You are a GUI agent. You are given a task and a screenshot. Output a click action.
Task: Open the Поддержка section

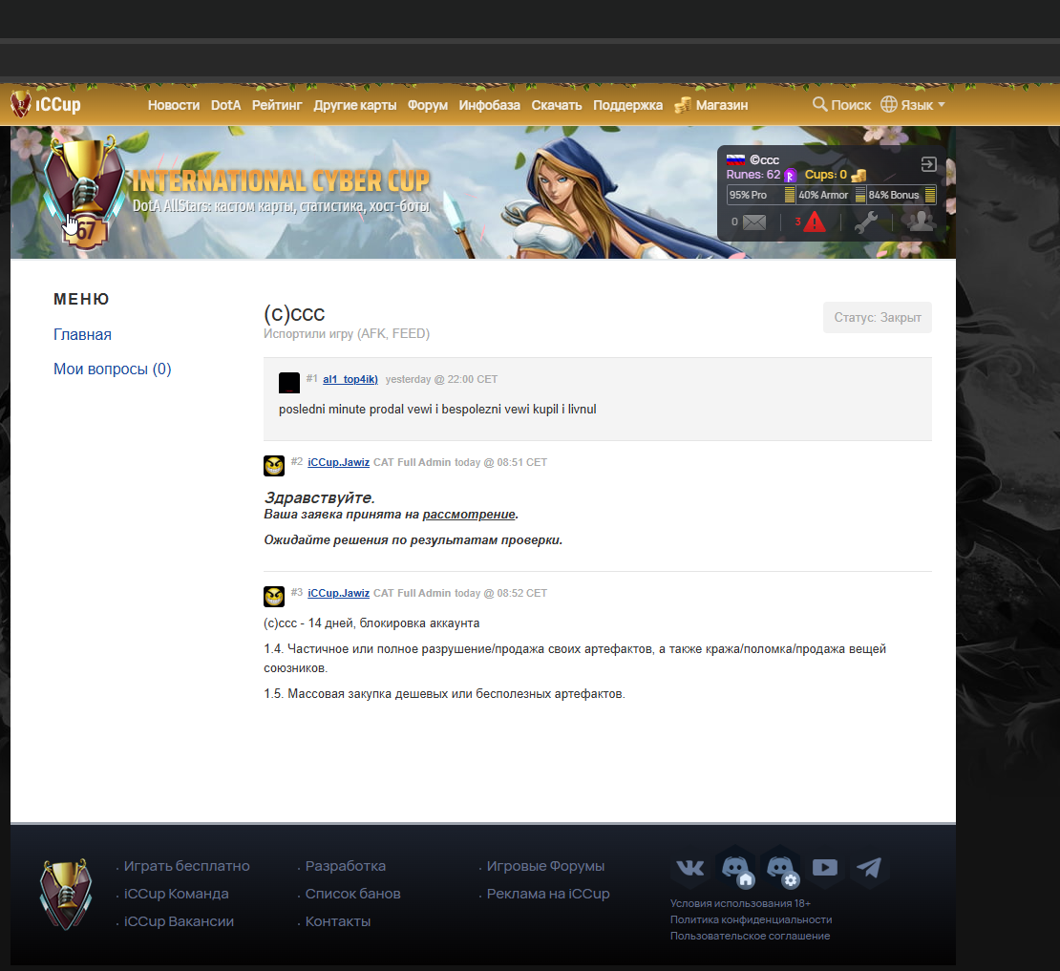(628, 105)
